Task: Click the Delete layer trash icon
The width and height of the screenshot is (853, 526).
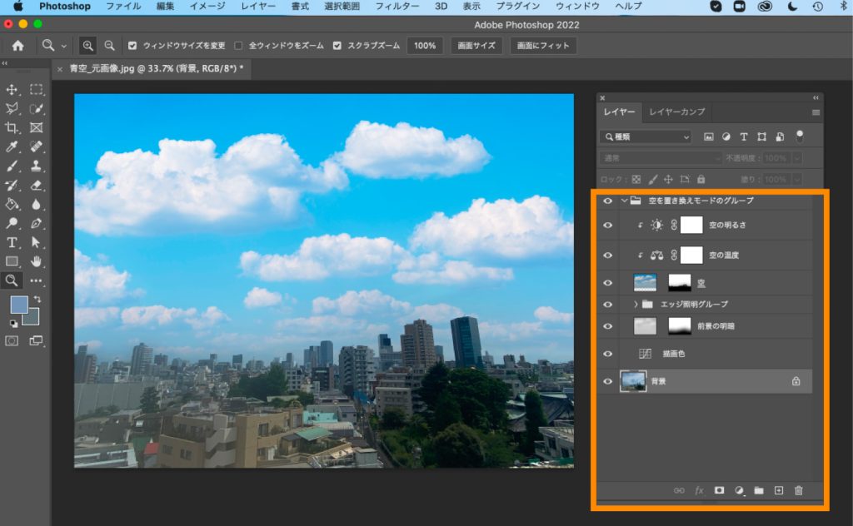Action: click(799, 491)
